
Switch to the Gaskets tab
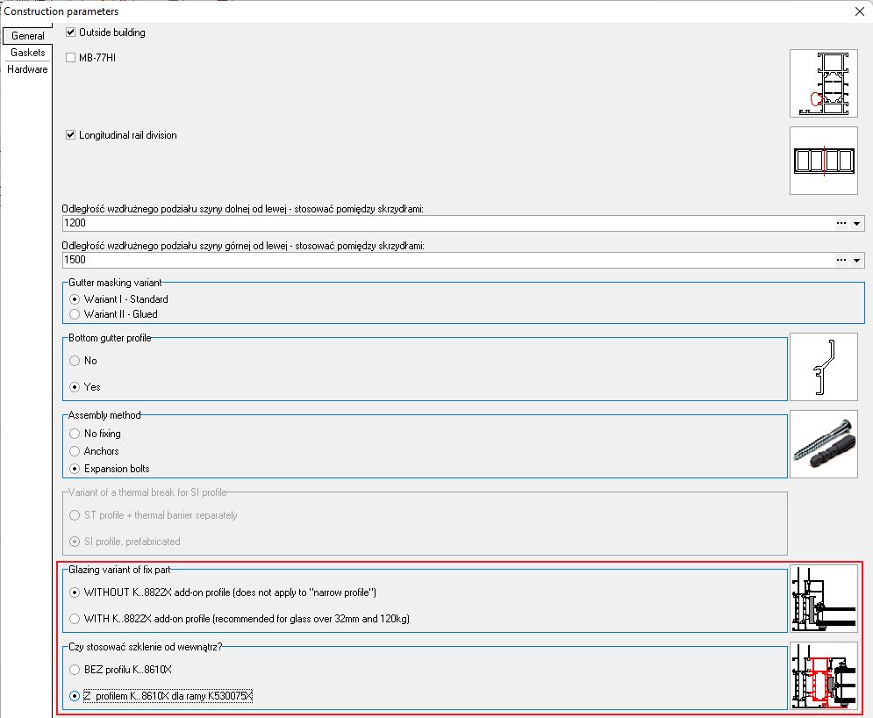pyautogui.click(x=27, y=53)
